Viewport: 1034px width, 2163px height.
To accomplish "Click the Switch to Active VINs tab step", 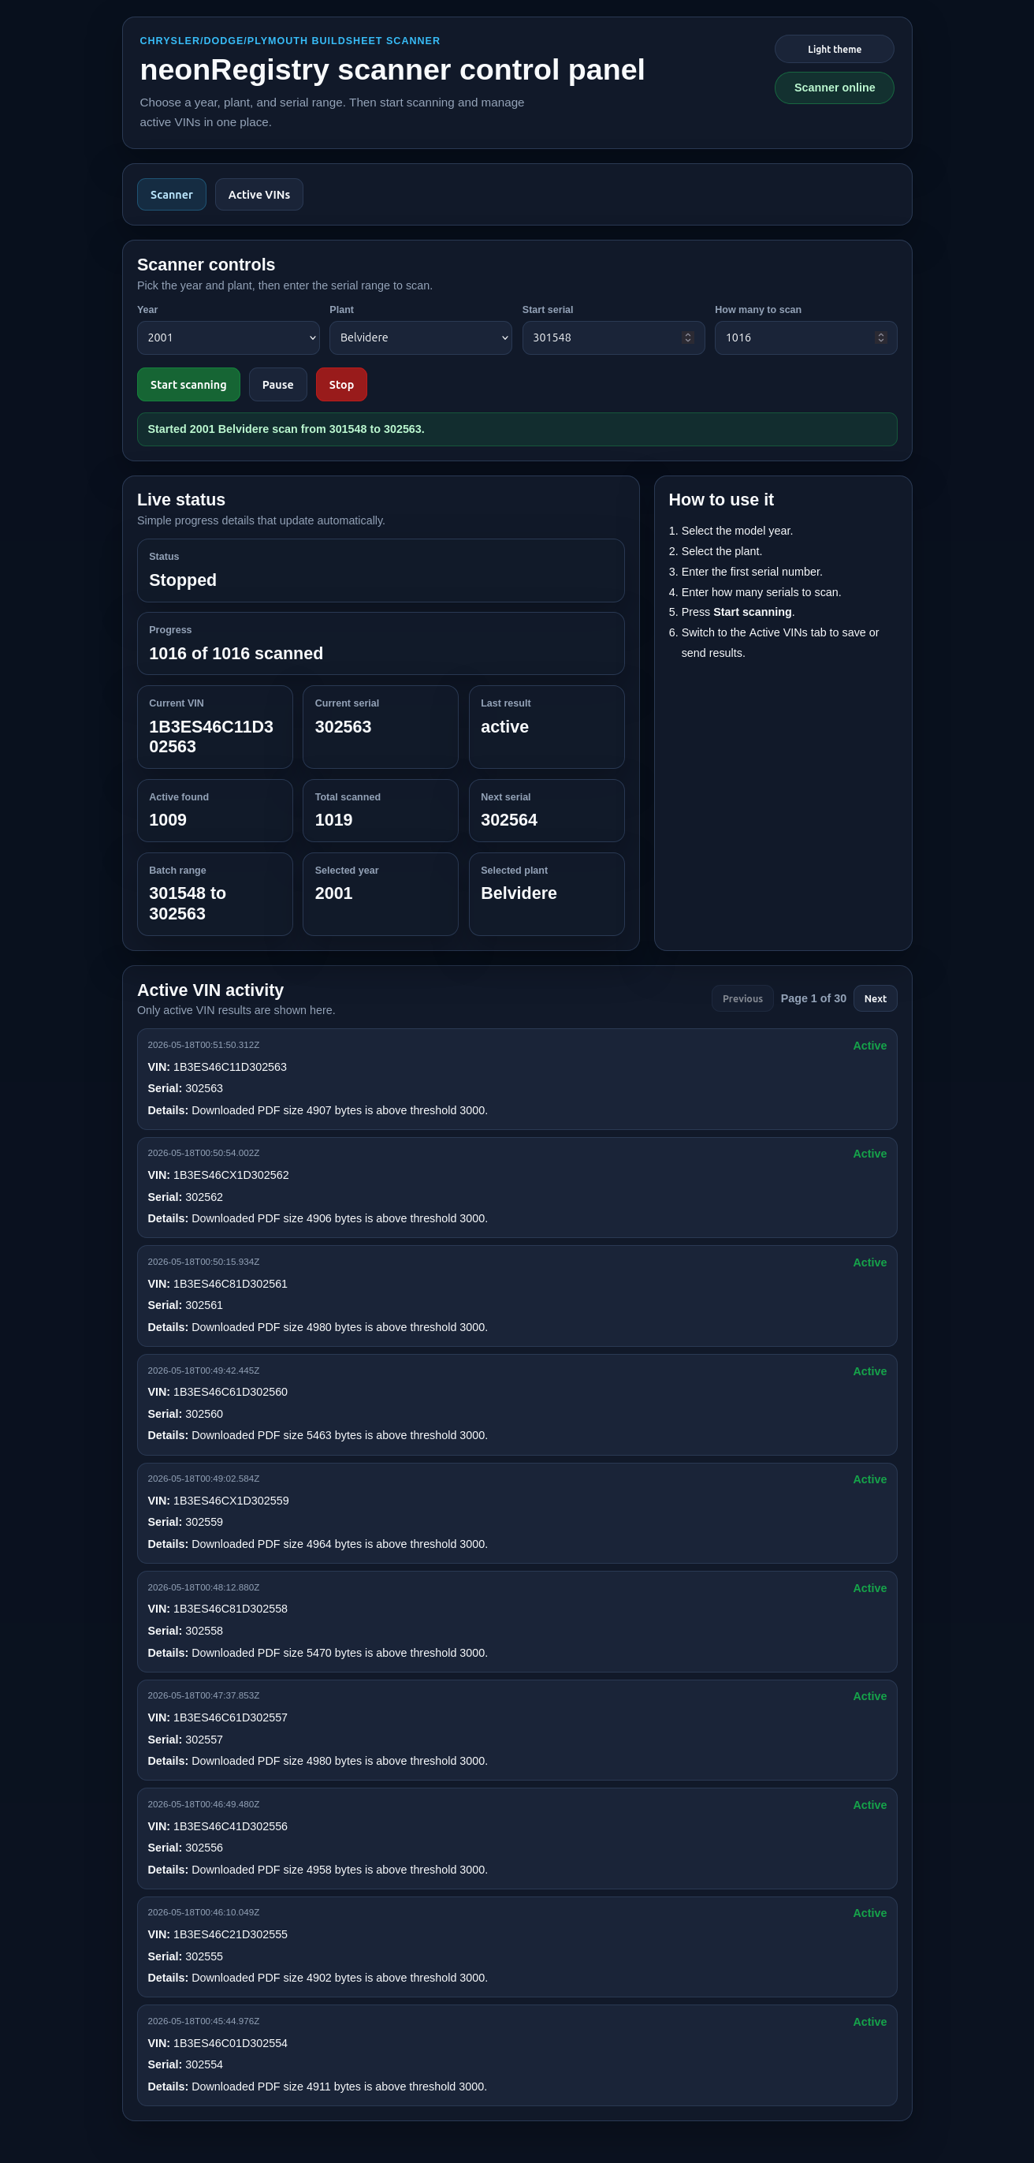I will pyautogui.click(x=779, y=643).
